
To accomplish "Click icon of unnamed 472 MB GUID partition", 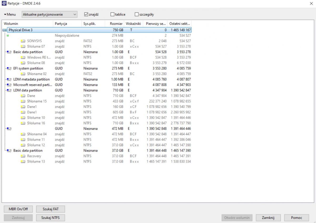I will click(9, 129).
